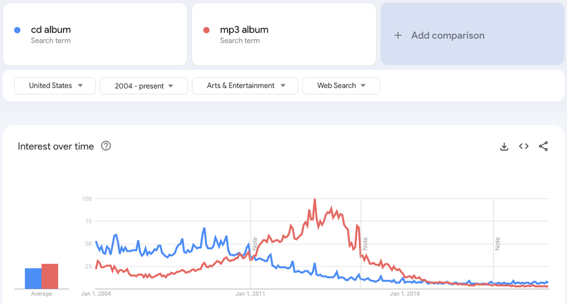Image resolution: width=567 pixels, height=304 pixels.
Task: Click the blue cd album average bar
Action: [x=33, y=278]
